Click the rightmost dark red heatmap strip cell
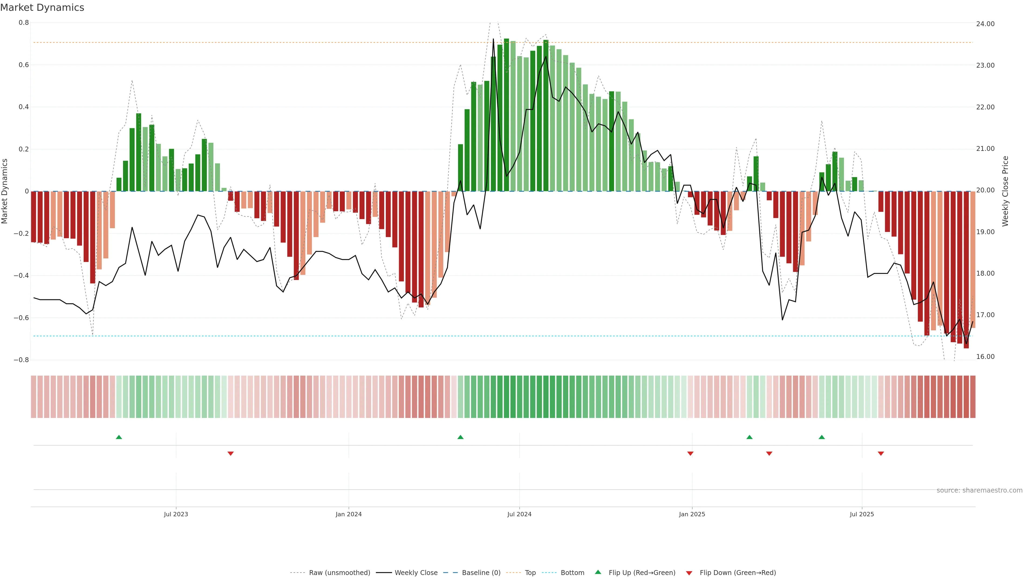Viewport: 1036px width, 582px height. tap(972, 397)
